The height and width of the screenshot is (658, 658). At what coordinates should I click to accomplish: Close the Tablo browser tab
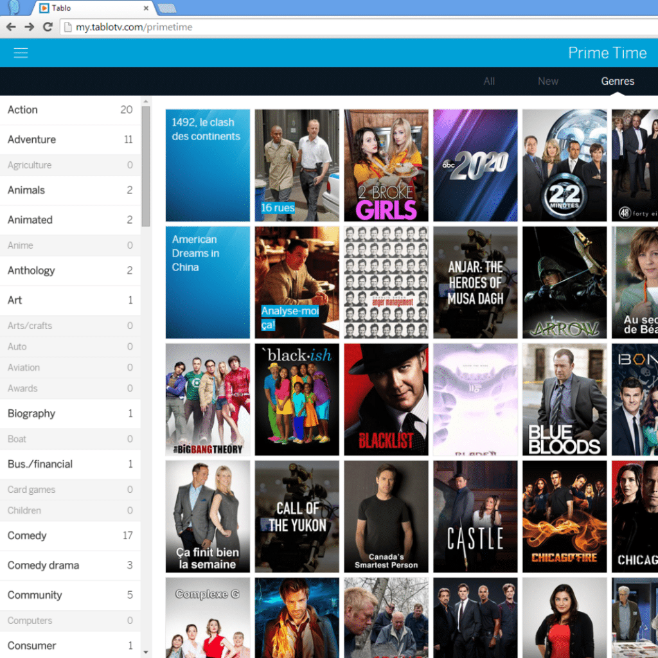pos(146,8)
